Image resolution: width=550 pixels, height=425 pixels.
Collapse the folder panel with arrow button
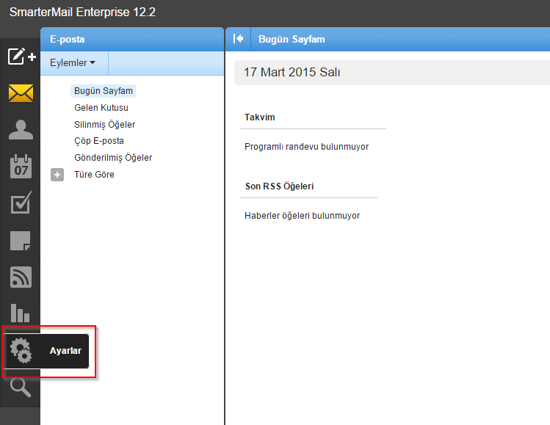pos(238,39)
